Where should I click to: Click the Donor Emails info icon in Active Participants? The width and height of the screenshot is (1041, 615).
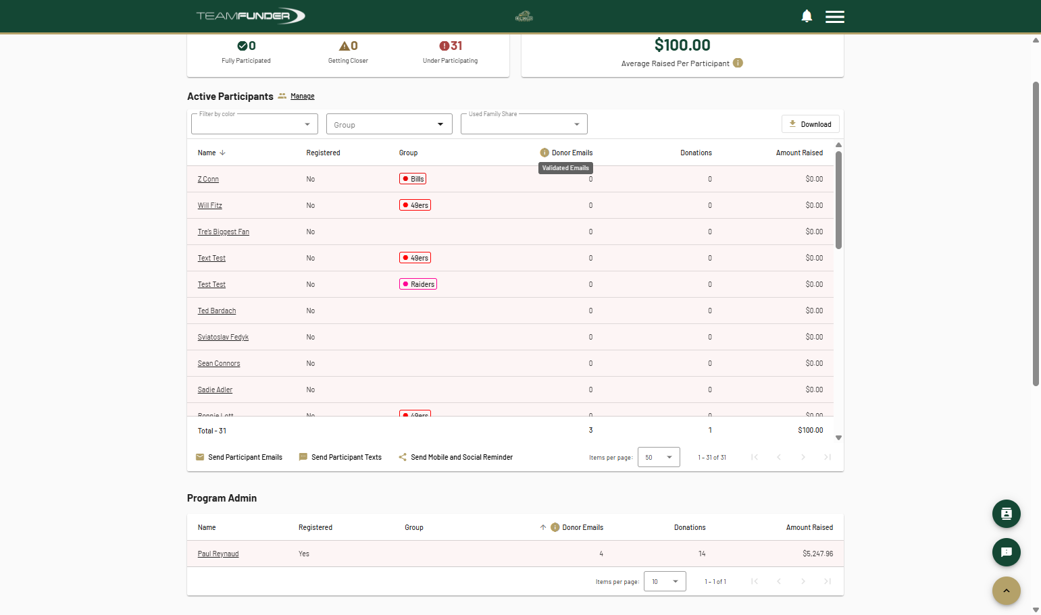tap(544, 153)
